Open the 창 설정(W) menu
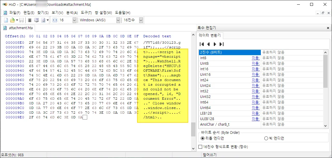Screen dimensions: 332x158 click(x=103, y=13)
